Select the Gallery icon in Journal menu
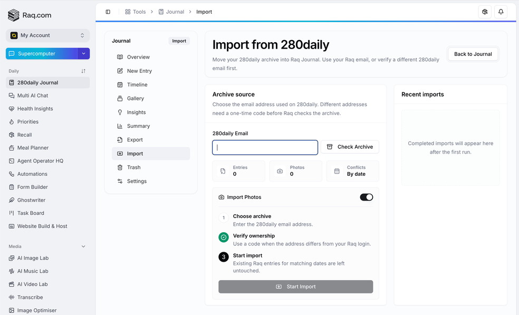The width and height of the screenshot is (519, 315). (120, 98)
